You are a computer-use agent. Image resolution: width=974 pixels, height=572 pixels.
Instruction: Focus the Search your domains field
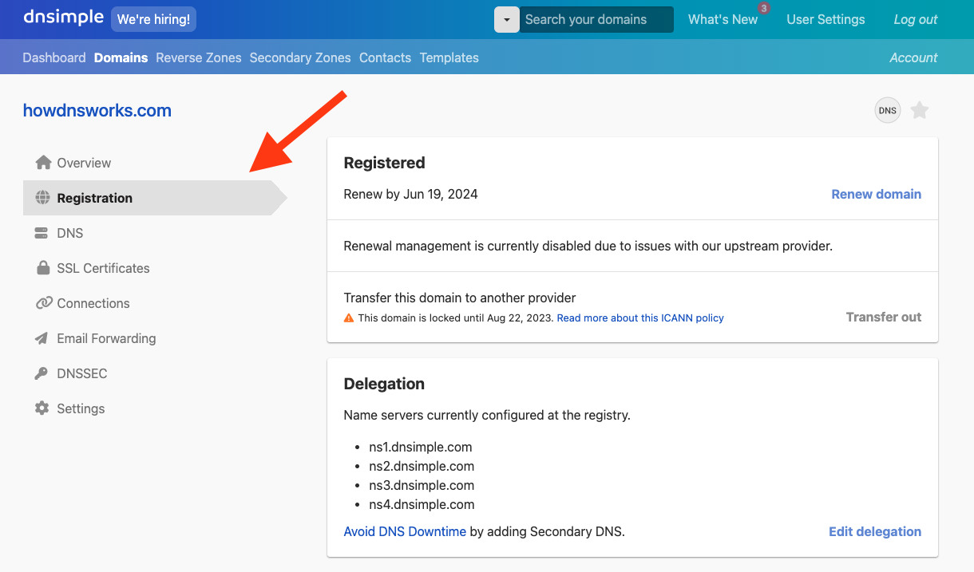596,19
